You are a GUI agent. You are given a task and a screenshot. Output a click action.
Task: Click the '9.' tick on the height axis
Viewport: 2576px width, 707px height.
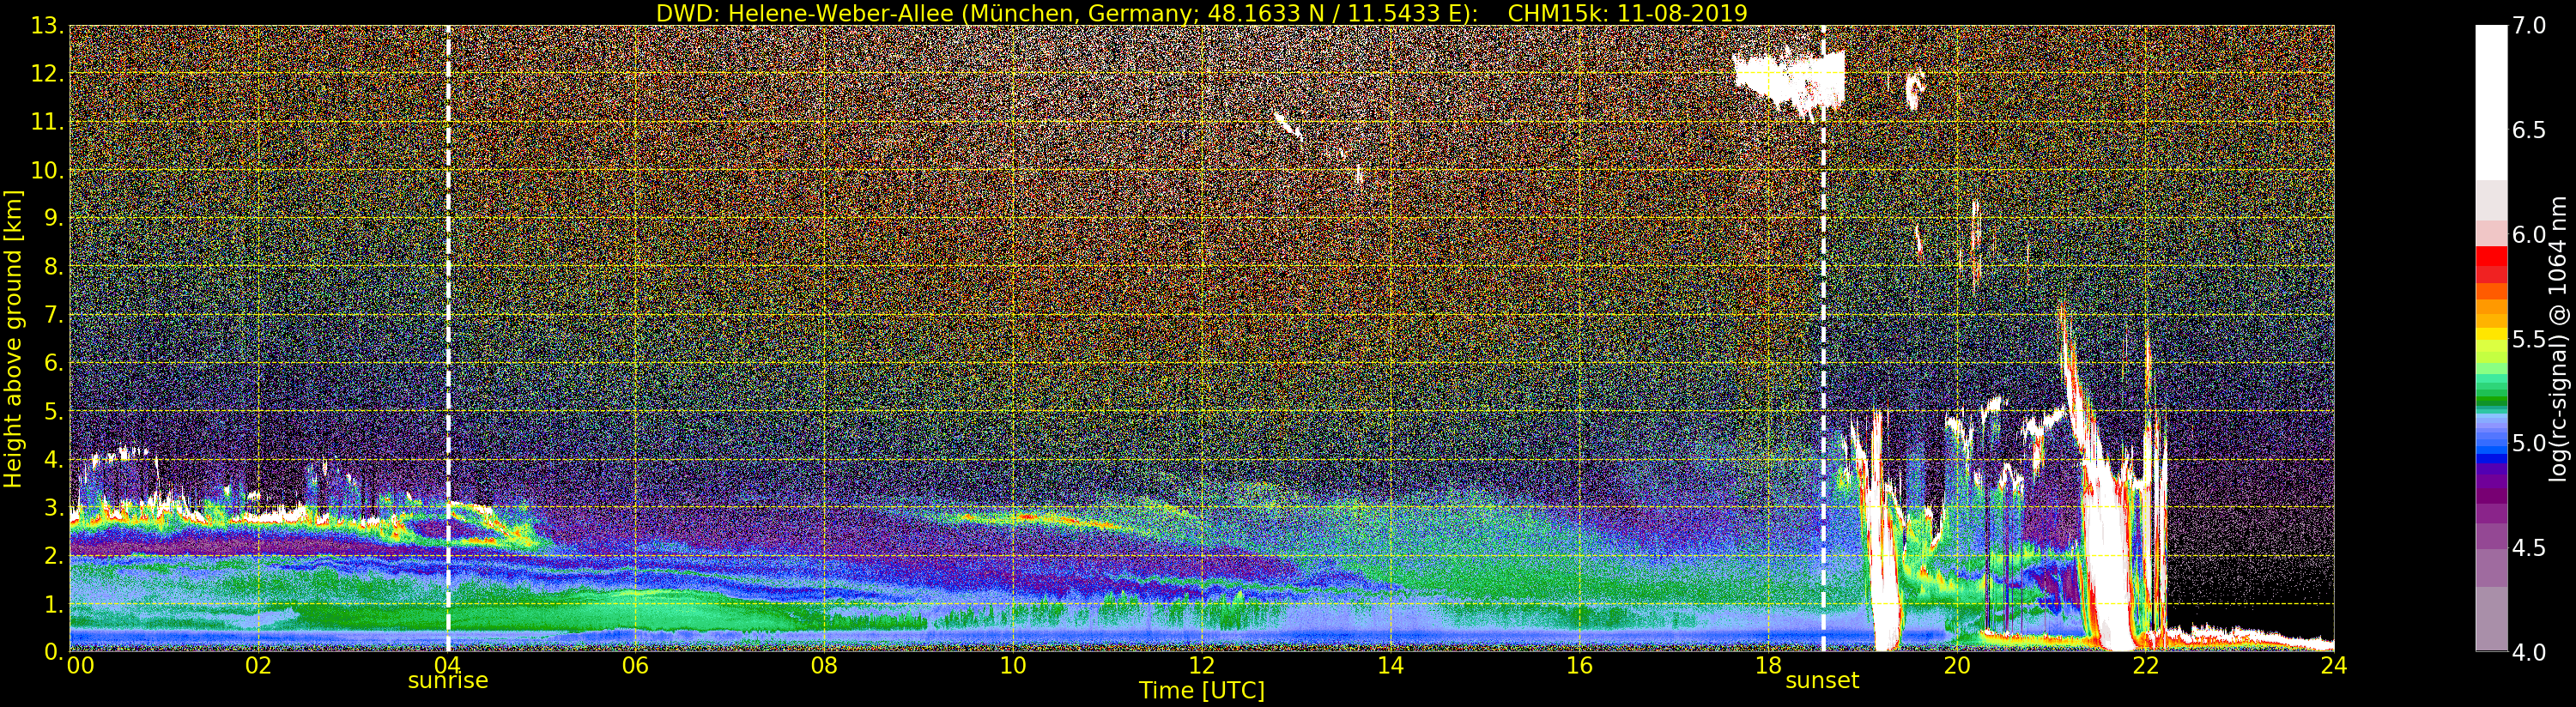click(x=54, y=219)
